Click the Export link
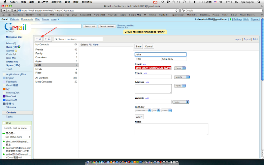Image resolution: width=264 pixels, height=165 pixels. 247,39
